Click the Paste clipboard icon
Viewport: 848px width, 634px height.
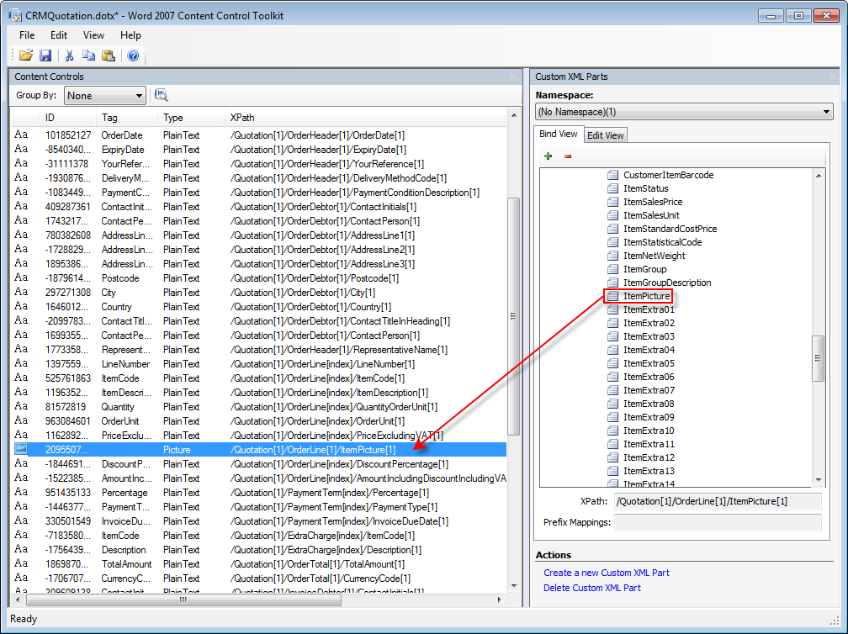pos(109,55)
